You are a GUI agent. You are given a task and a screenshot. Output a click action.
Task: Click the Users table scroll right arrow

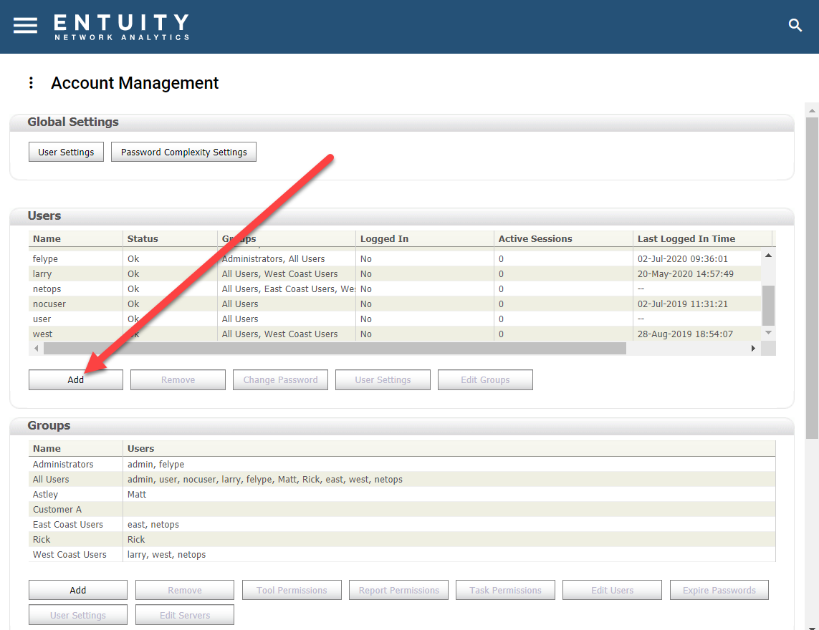(x=753, y=348)
